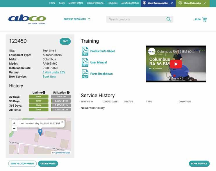Image resolution: width=216 pixels, height=171 pixels.
Task: Click the 'Last Located: May 25, 2023' text
Action: (x=40, y=123)
